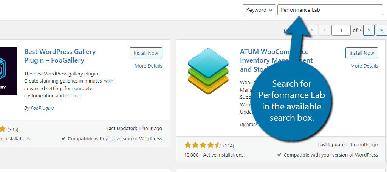View More Details for ATUM plugin
Image resolution: width=387 pixels, height=172 pixels.
click(x=364, y=66)
